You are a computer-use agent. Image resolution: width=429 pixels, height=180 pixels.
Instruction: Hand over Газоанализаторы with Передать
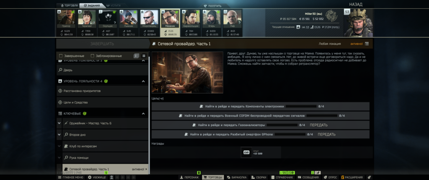[x=318, y=125]
